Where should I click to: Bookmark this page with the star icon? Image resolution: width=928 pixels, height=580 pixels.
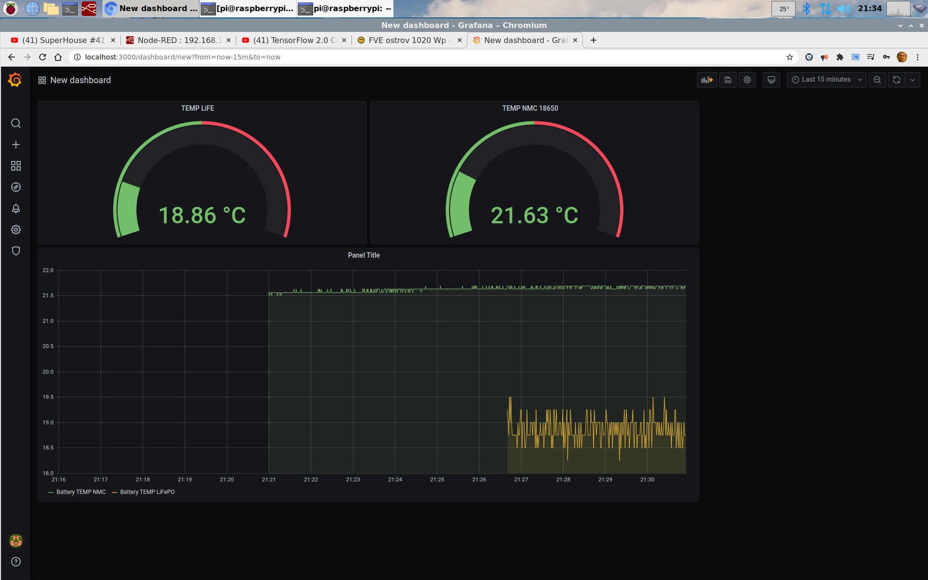pyautogui.click(x=790, y=57)
